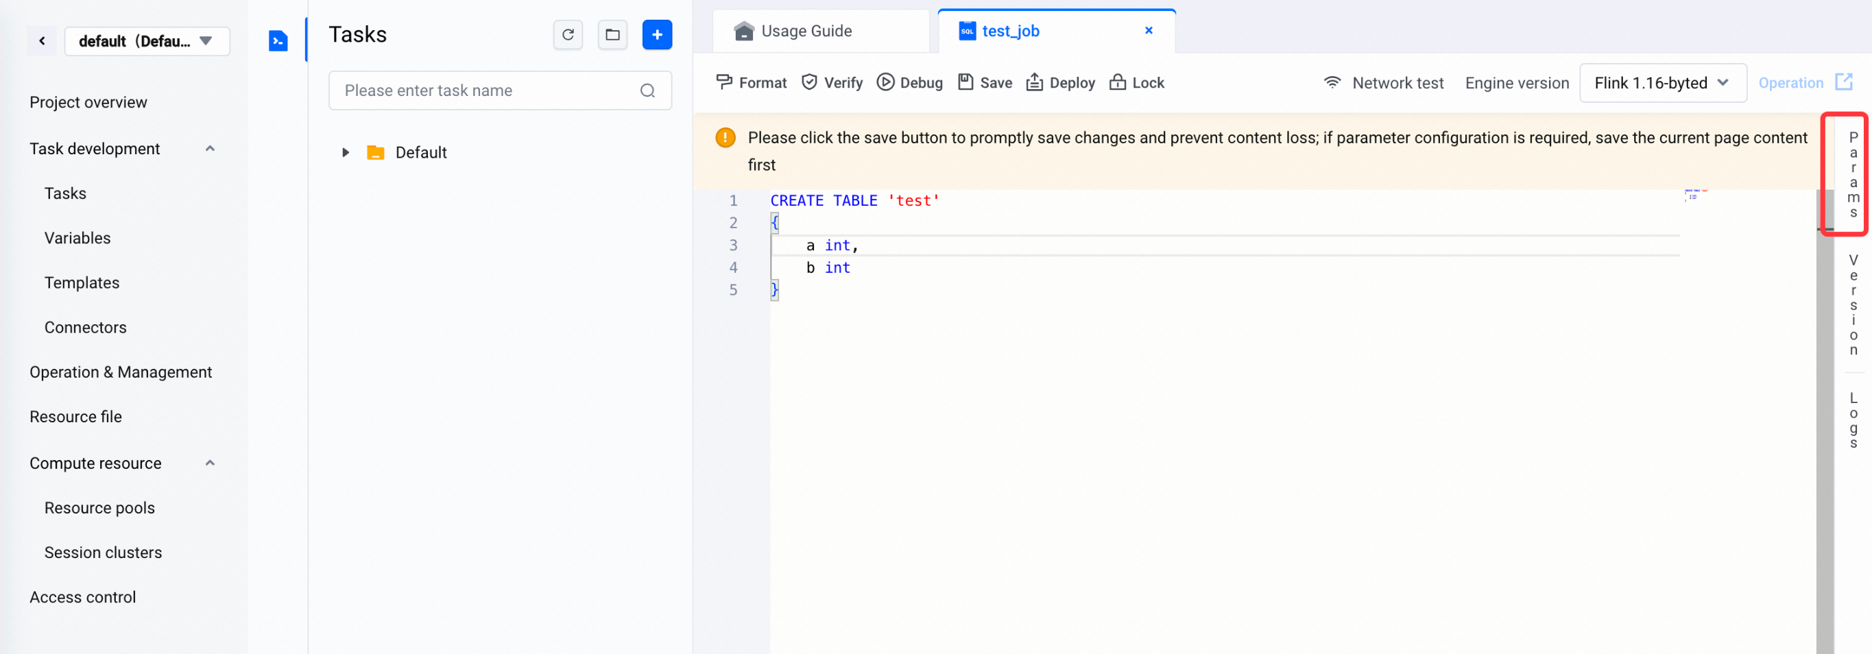
Task: Open the Operation external link icon
Action: (1844, 82)
